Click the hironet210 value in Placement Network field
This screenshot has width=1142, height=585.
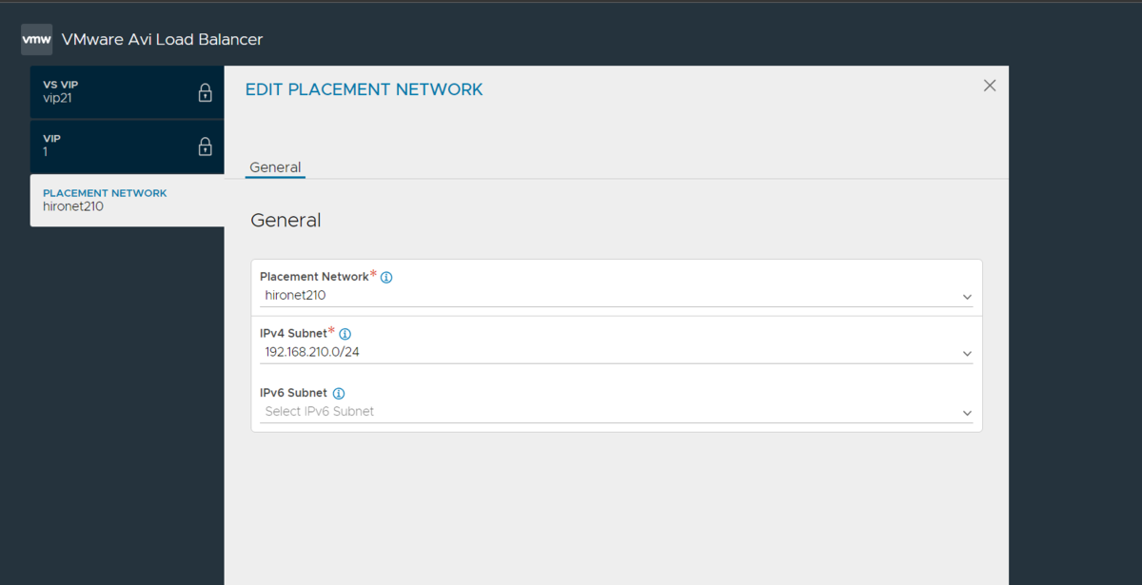[x=295, y=296]
